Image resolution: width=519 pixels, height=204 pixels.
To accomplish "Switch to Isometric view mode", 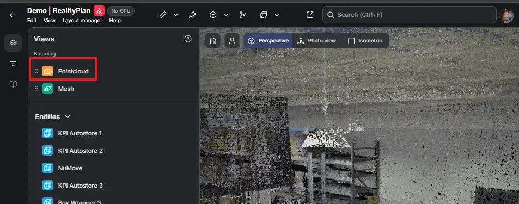I will pos(365,41).
